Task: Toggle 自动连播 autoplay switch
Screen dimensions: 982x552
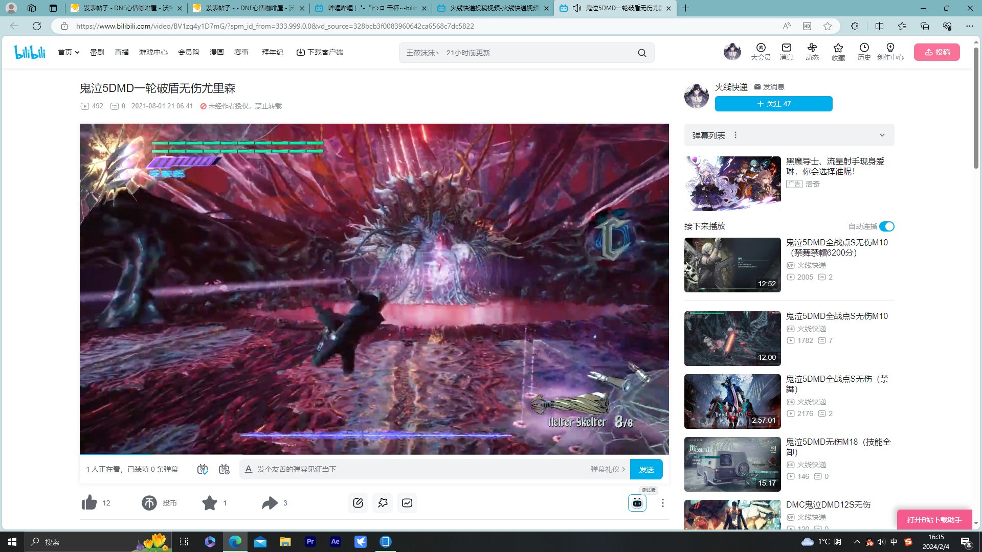Action: tap(887, 226)
